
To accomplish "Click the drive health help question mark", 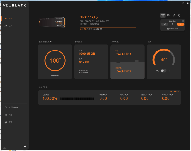I will 51,41.
